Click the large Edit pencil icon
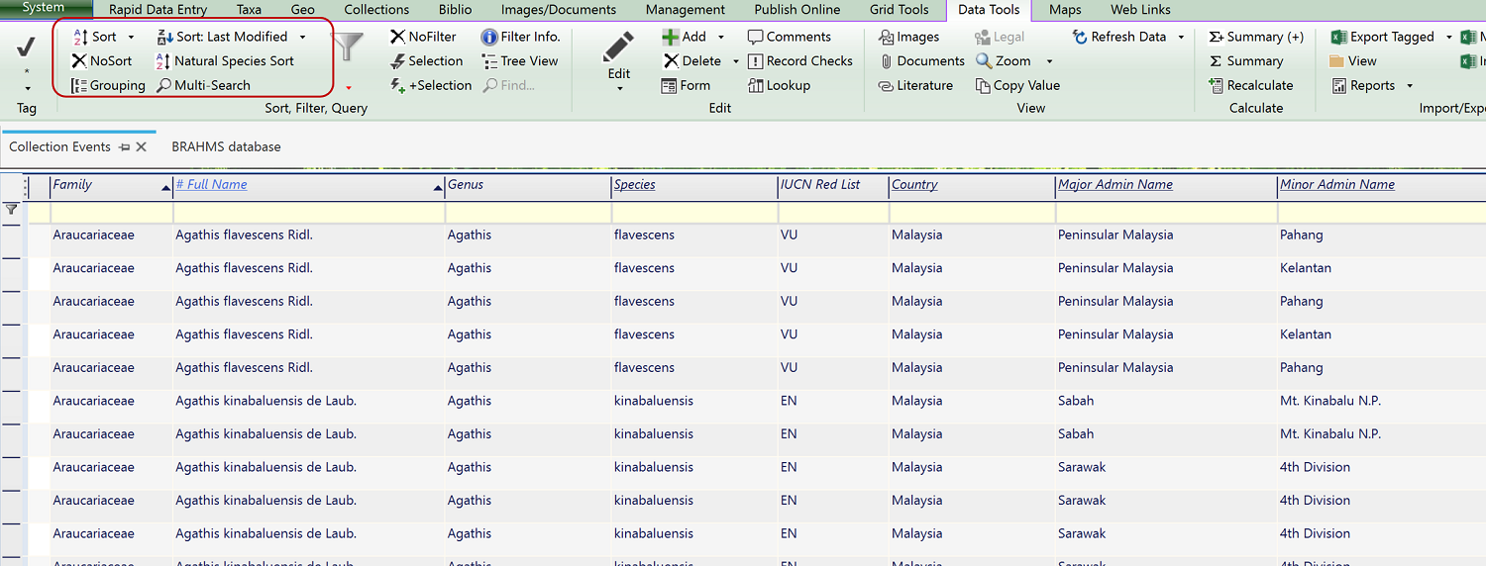Image resolution: width=1486 pixels, height=566 pixels. (x=619, y=47)
